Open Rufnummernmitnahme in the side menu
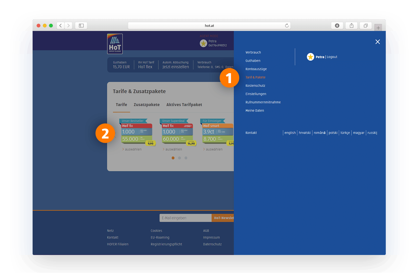 (263, 102)
